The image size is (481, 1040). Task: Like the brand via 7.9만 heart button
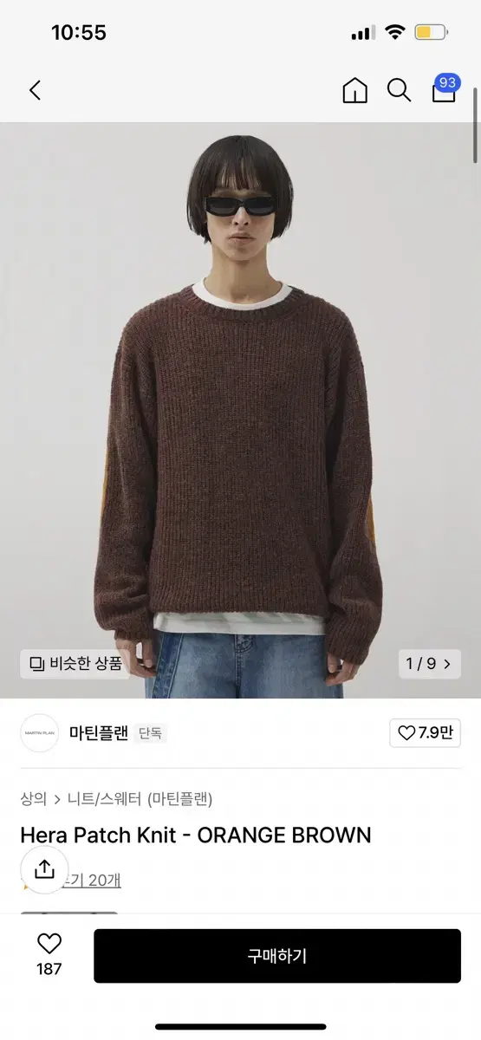pos(425,732)
